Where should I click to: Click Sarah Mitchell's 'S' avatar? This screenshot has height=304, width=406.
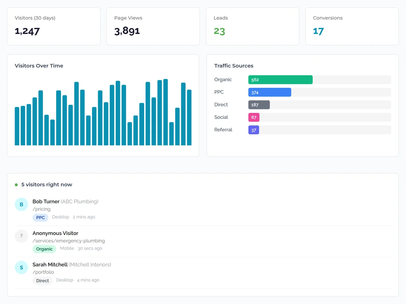(21, 267)
